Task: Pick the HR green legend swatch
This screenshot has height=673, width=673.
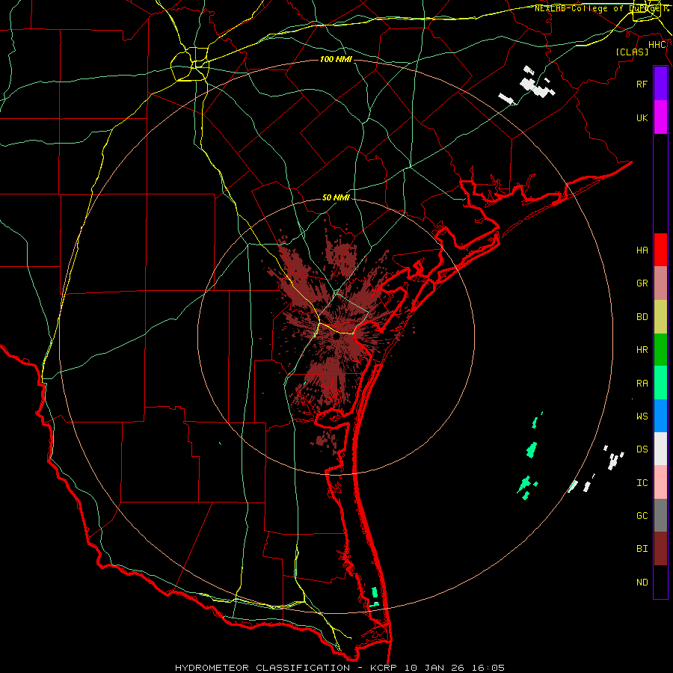Action: pyautogui.click(x=660, y=350)
